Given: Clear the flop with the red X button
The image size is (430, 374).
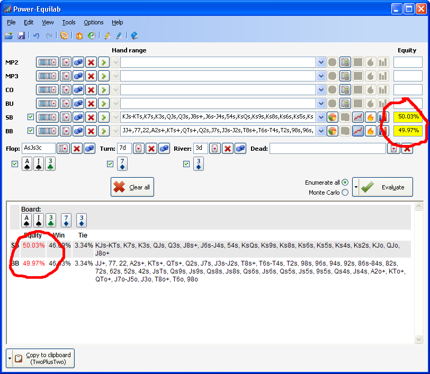Looking at the screenshot, I should 77,149.
